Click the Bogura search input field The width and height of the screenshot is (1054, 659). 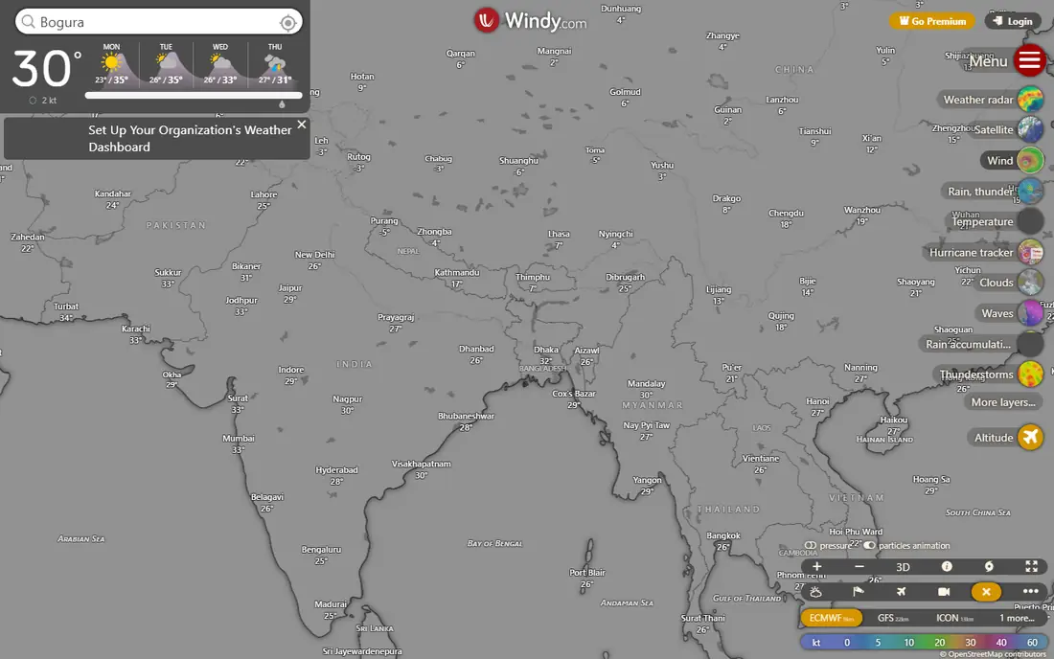pyautogui.click(x=159, y=22)
